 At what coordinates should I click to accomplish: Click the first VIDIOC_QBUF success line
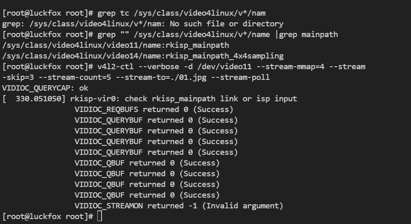(x=147, y=163)
